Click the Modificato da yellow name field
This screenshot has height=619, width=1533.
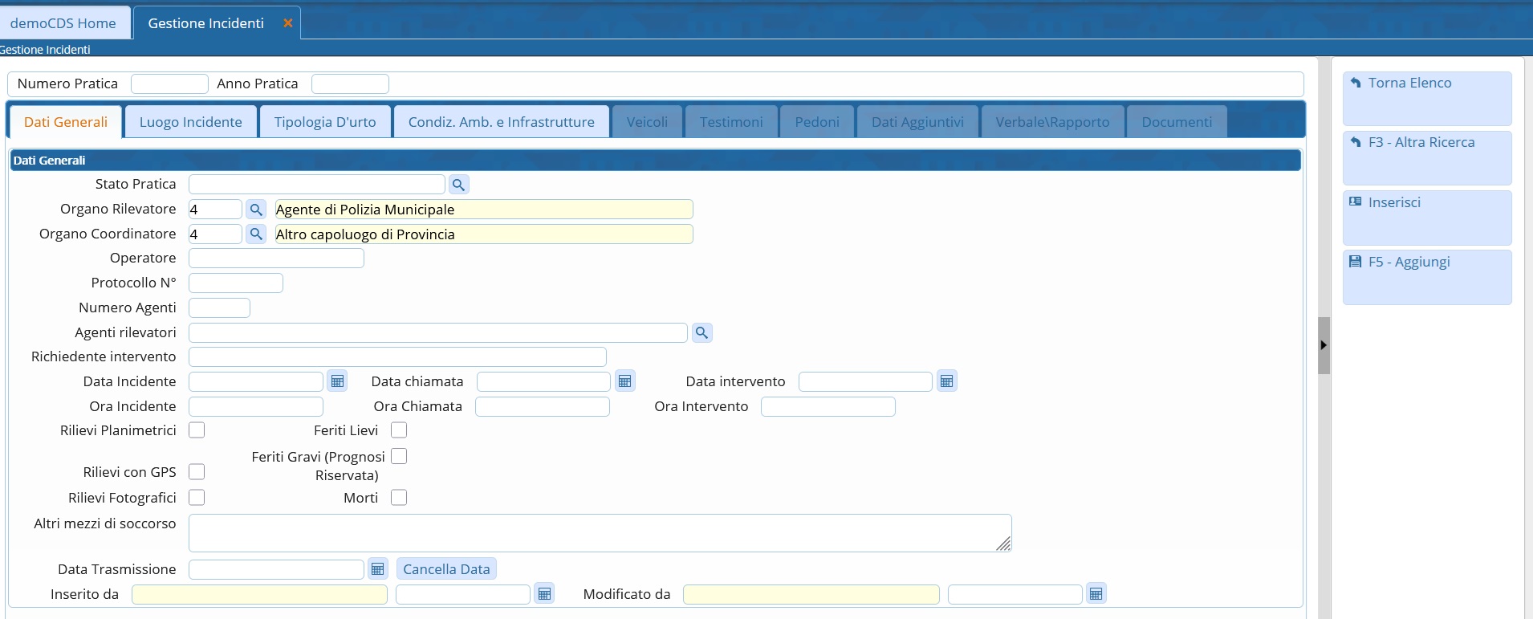coord(811,594)
